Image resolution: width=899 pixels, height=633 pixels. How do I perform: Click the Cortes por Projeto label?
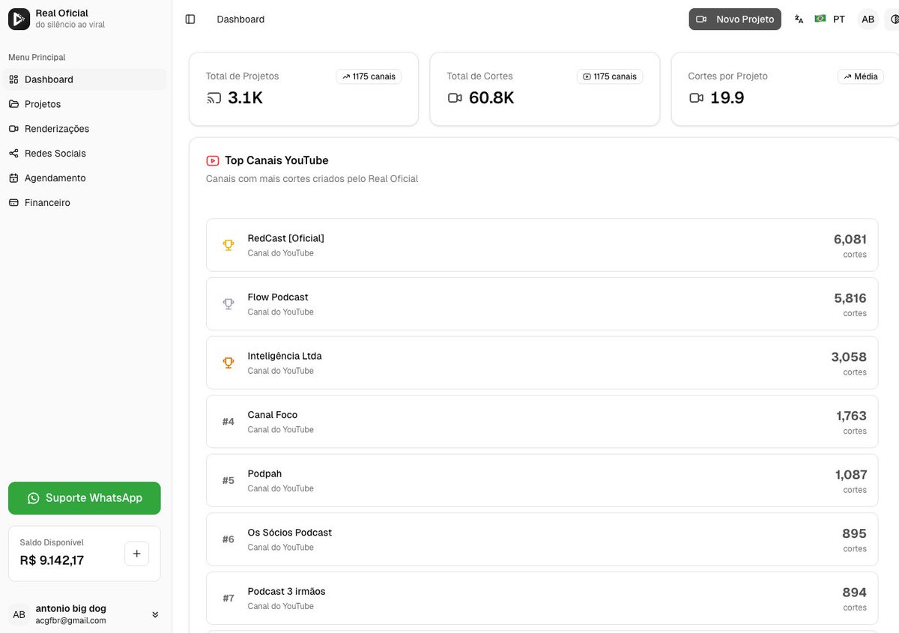coord(727,76)
